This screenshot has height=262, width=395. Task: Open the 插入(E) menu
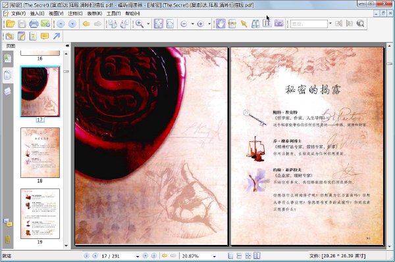tap(37, 14)
